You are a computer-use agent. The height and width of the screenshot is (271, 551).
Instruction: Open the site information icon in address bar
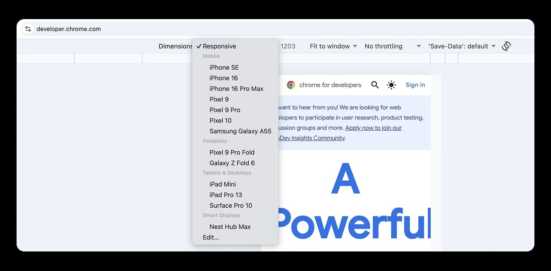(28, 29)
